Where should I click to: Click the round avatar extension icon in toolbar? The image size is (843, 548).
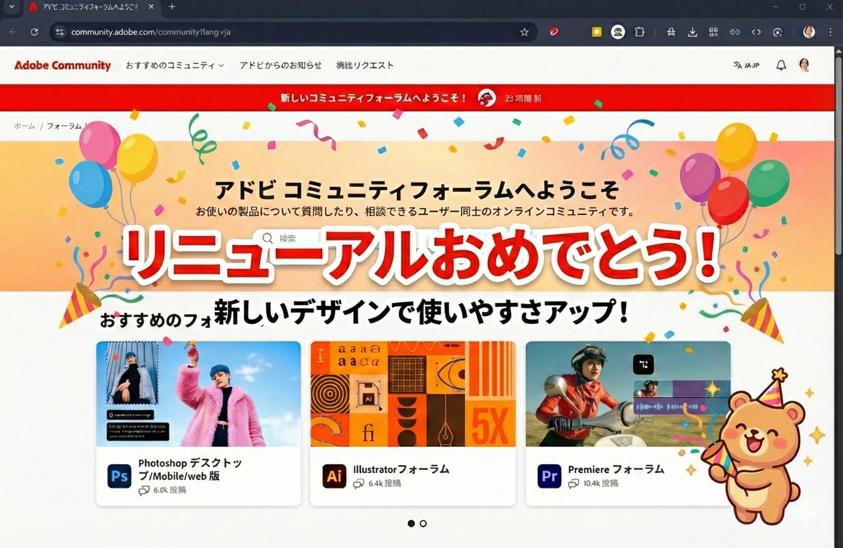click(618, 32)
